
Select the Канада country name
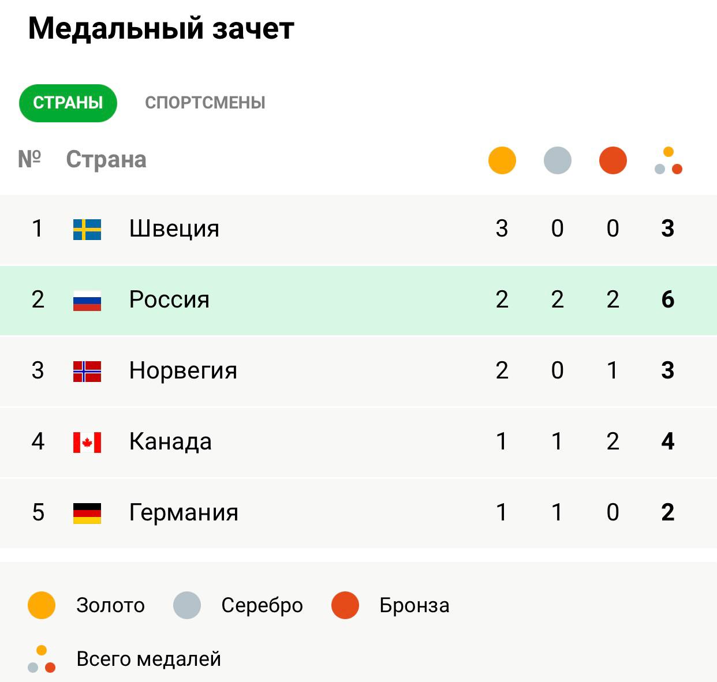pos(170,441)
